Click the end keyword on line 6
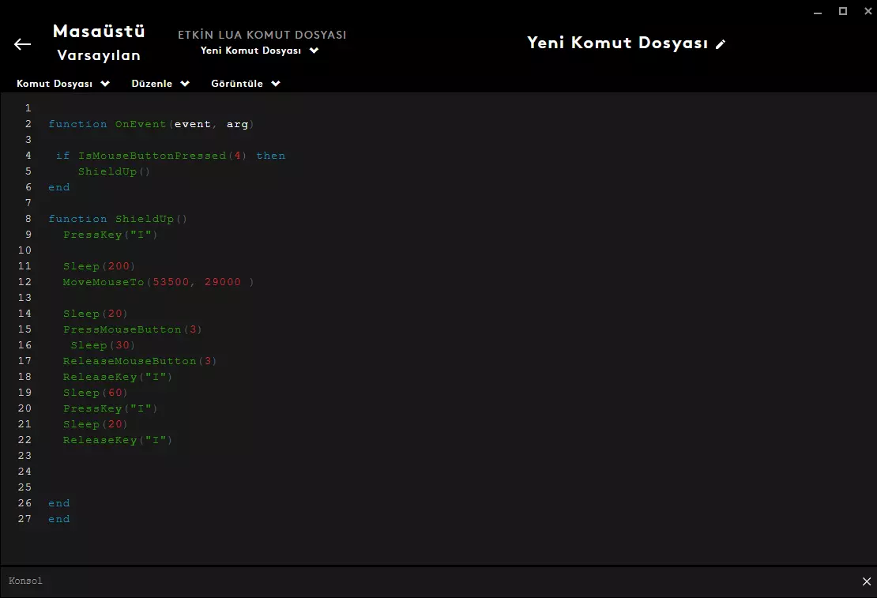This screenshot has height=598, width=877. 58,187
